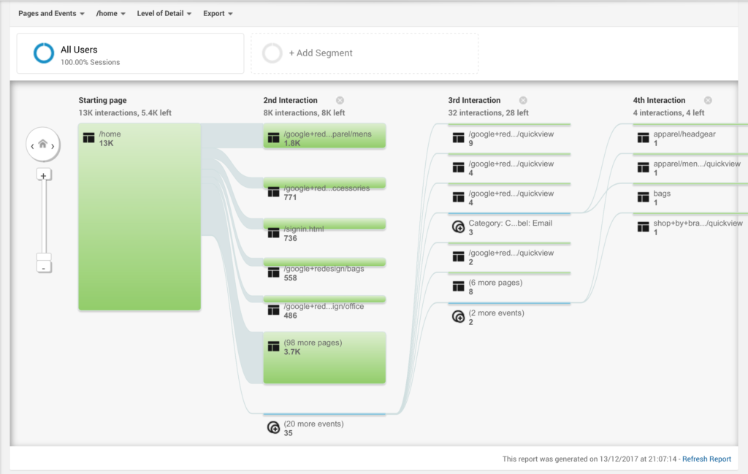Click the 3rd Interaction column header

click(474, 100)
